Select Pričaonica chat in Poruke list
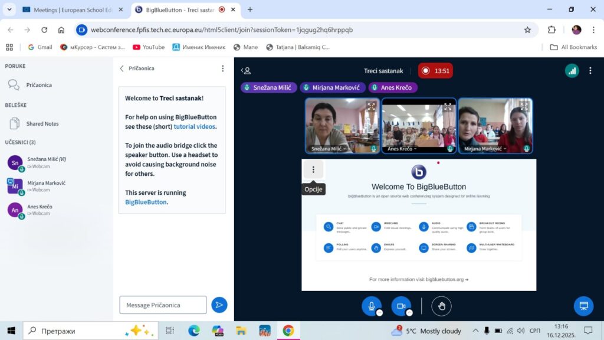Image resolution: width=604 pixels, height=340 pixels. [x=39, y=85]
